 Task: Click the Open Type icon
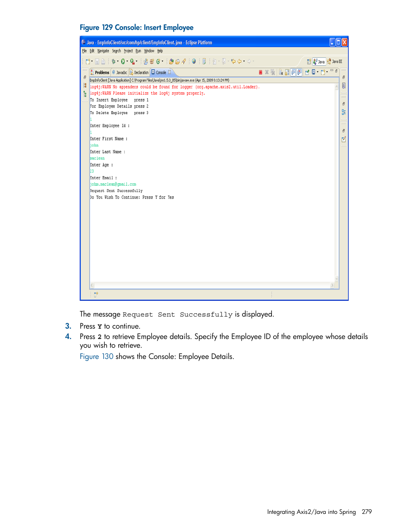171,61
